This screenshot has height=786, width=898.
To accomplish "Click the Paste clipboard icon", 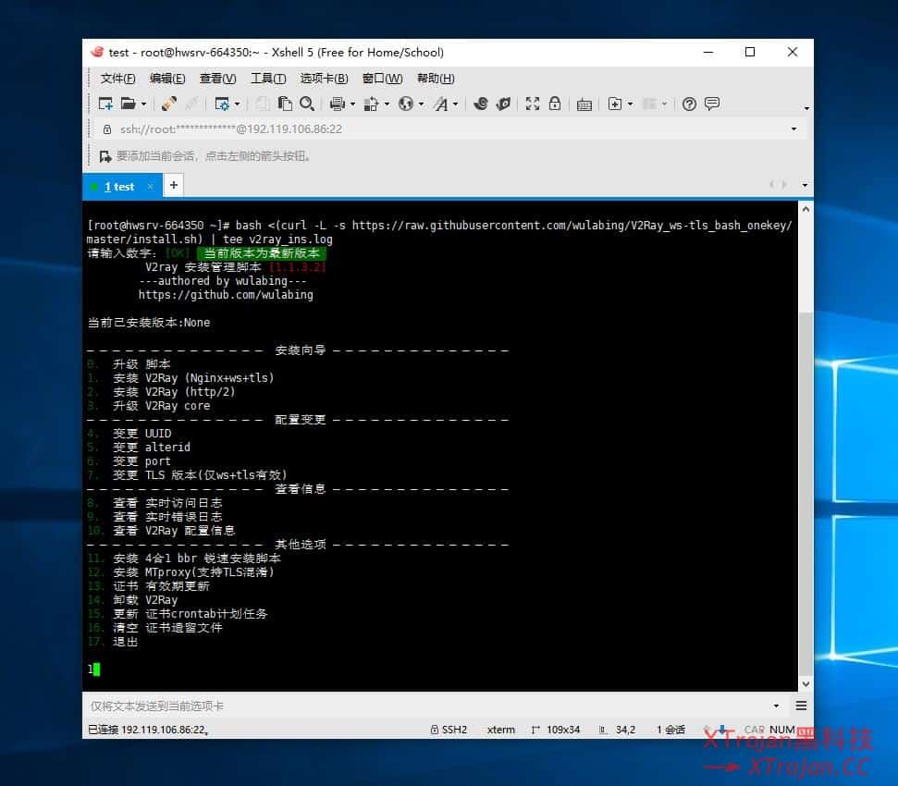I will (x=285, y=104).
